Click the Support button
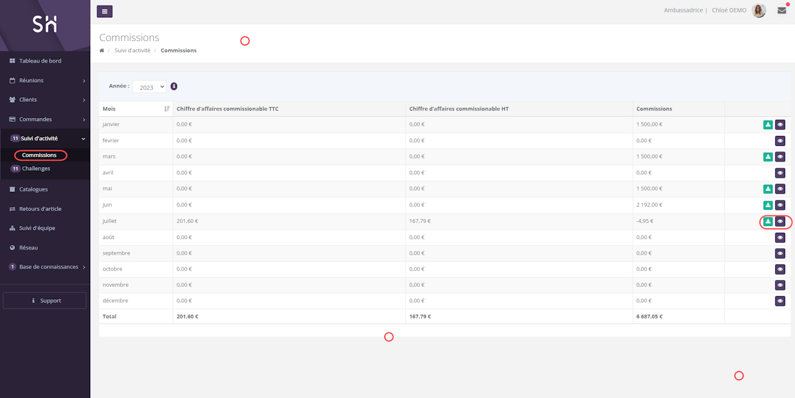 pos(45,301)
